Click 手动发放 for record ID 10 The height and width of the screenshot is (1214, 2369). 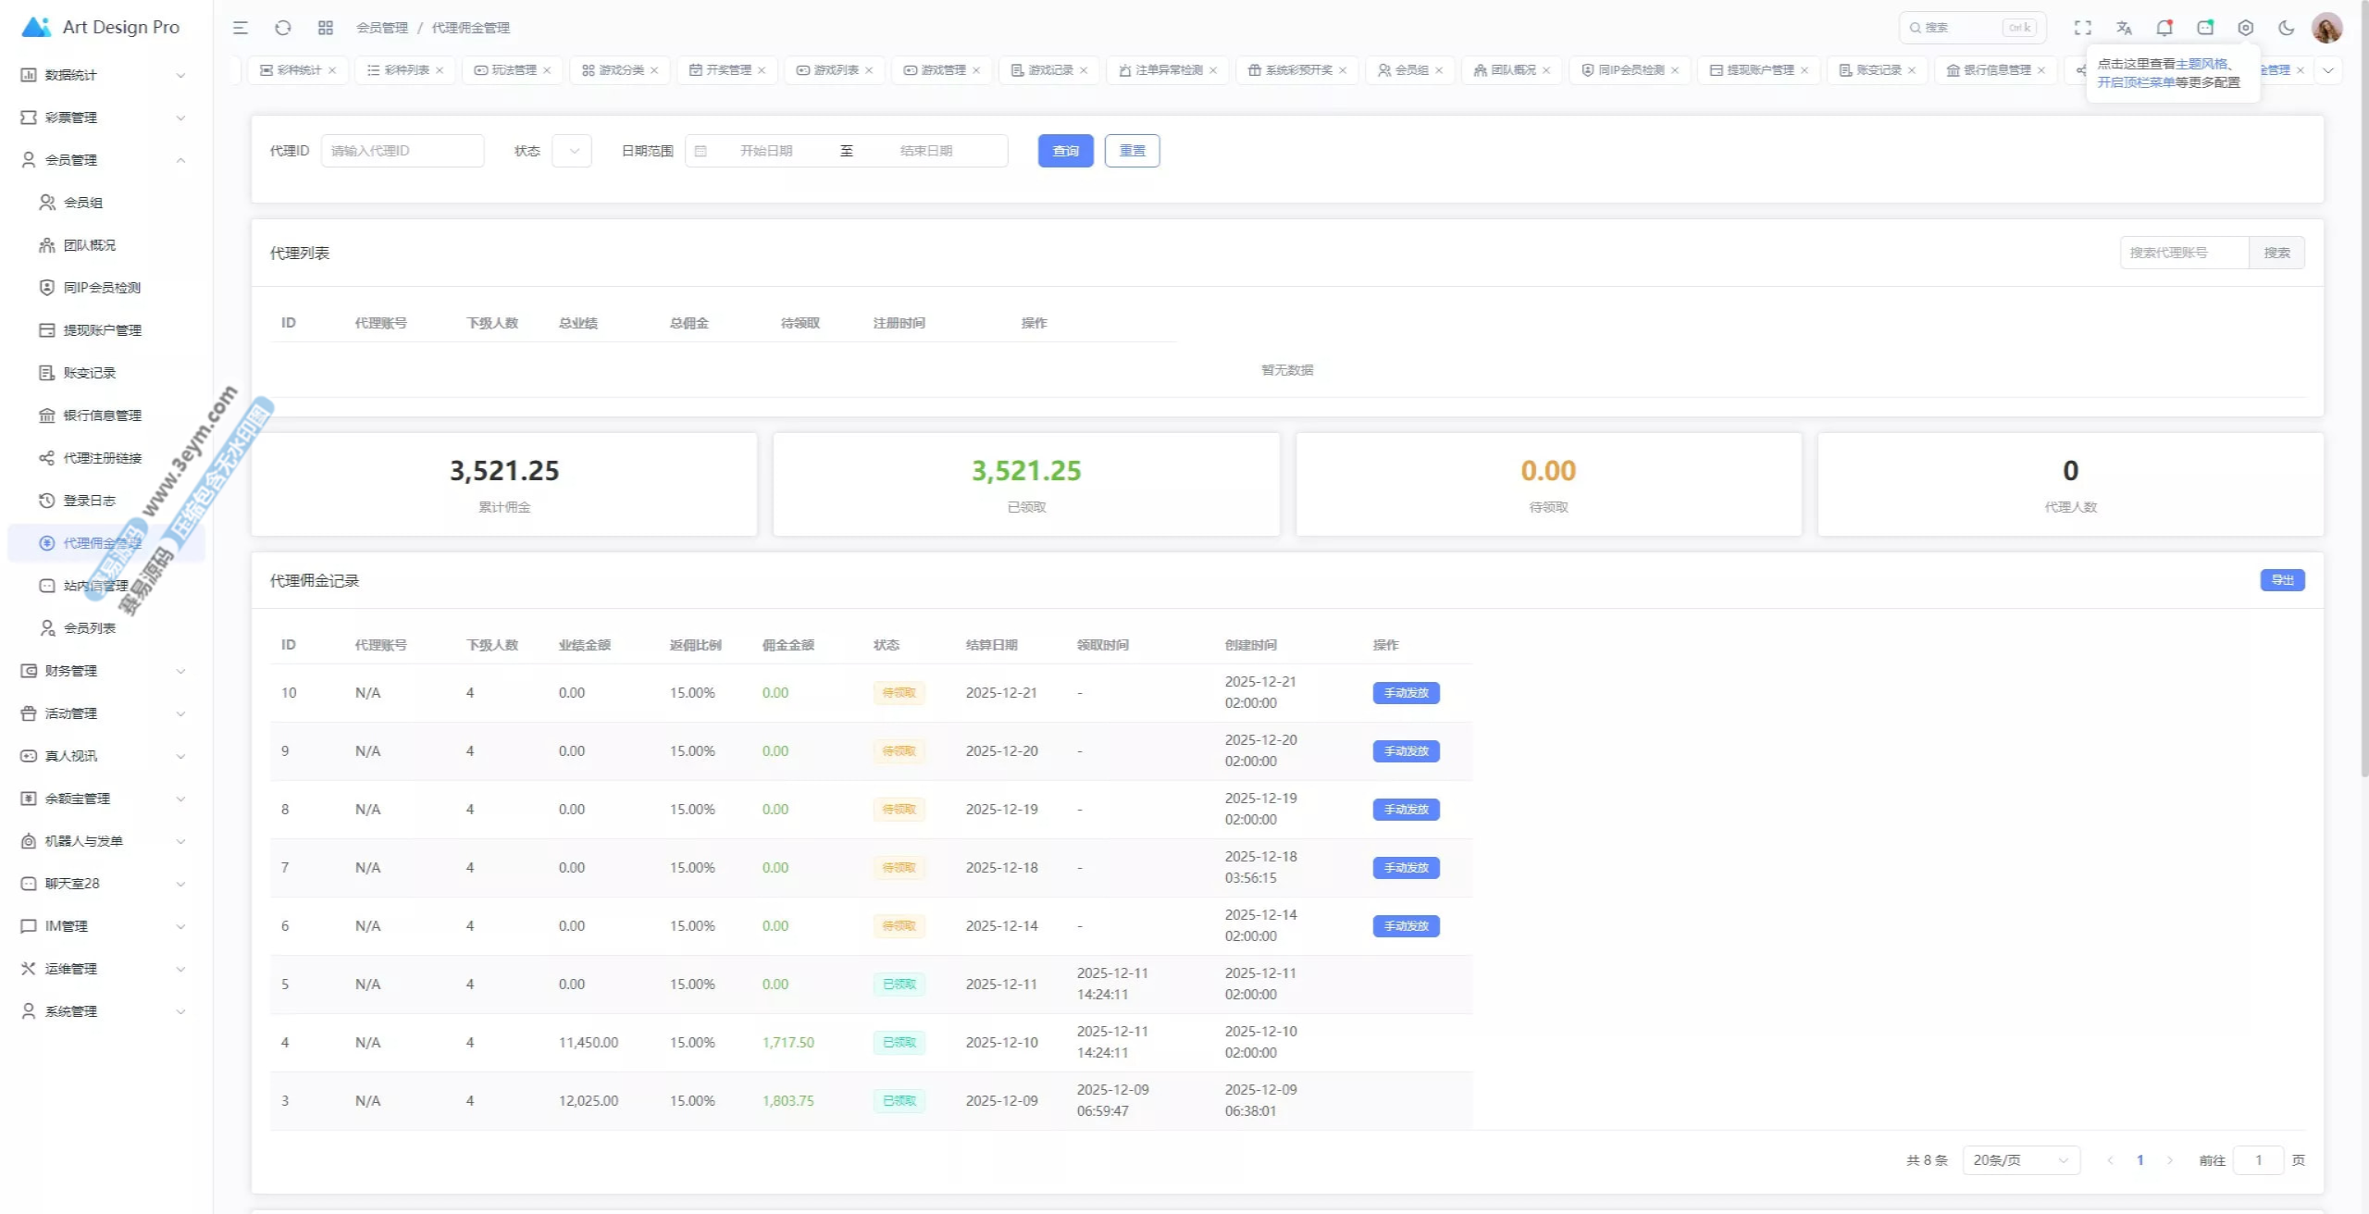click(1406, 693)
